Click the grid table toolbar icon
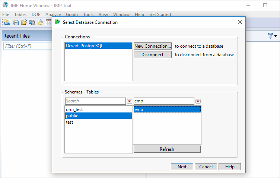 coord(48,22)
